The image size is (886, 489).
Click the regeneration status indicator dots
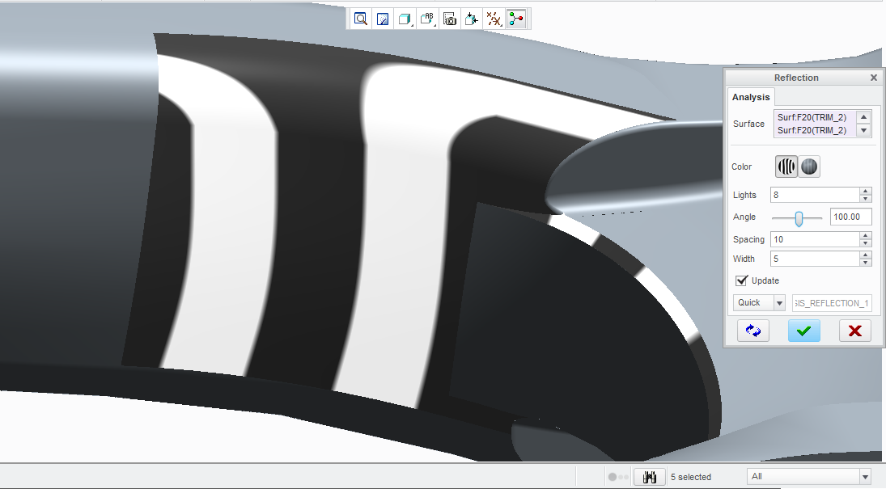[618, 477]
